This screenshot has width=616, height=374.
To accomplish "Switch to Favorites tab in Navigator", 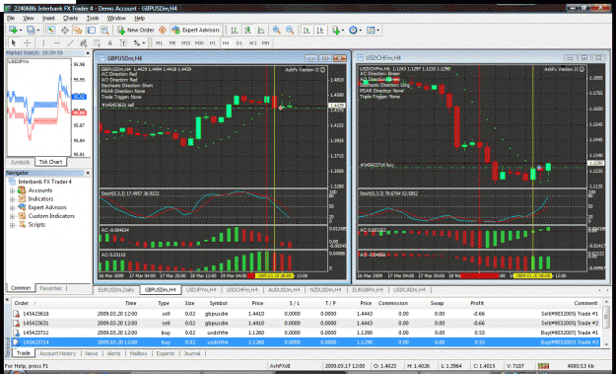I will point(50,288).
